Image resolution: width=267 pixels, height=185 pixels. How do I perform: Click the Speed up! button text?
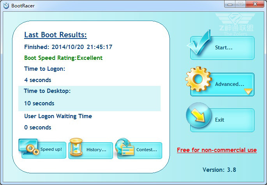point(51,149)
